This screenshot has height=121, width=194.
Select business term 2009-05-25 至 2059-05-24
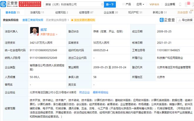110,67
